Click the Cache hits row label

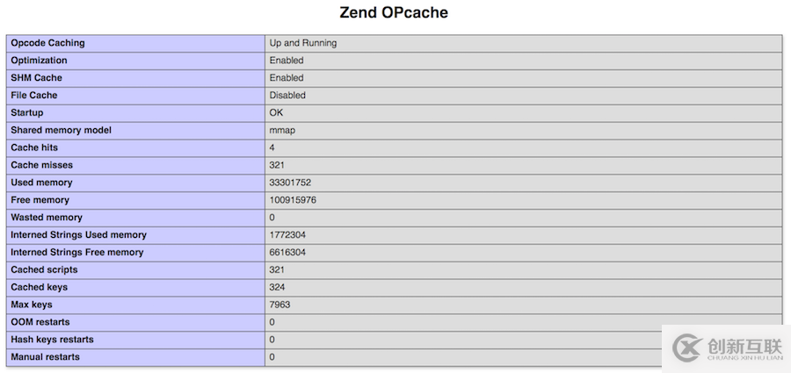pyautogui.click(x=35, y=147)
